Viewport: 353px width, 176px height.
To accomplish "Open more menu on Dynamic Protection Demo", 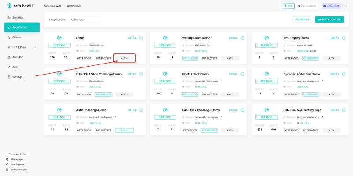I will click(344, 74).
